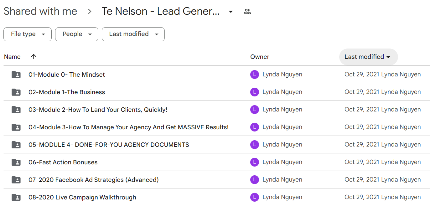Image resolution: width=430 pixels, height=206 pixels.
Task: Click owner avatar in the 06-Fast Action Bonuses row
Action: (x=255, y=162)
